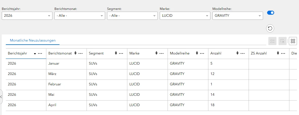Open the Berichtsmonat filter dropdown

80,16
